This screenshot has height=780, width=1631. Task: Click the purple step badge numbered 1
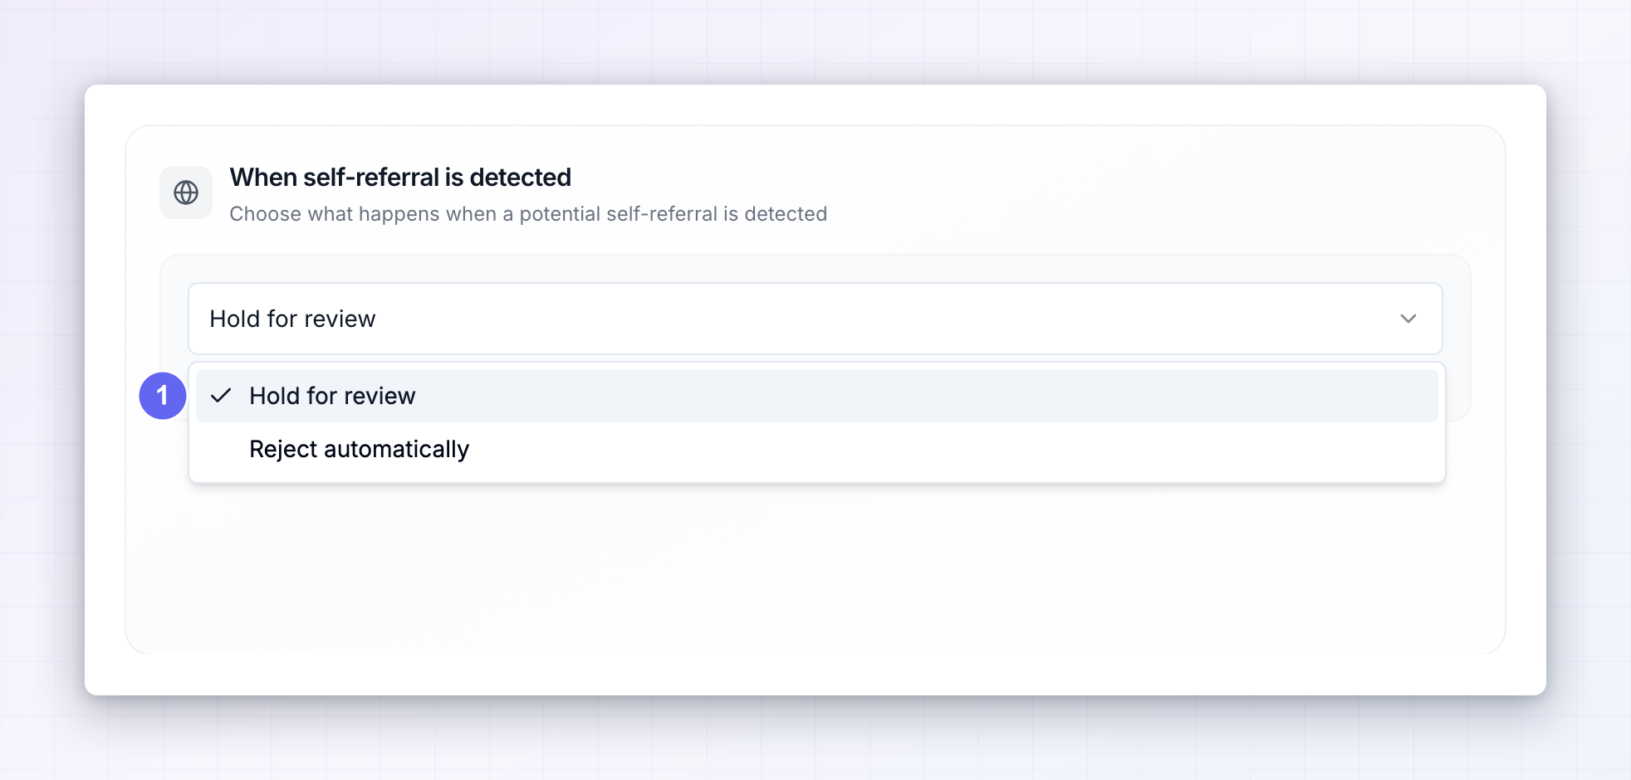[163, 395]
